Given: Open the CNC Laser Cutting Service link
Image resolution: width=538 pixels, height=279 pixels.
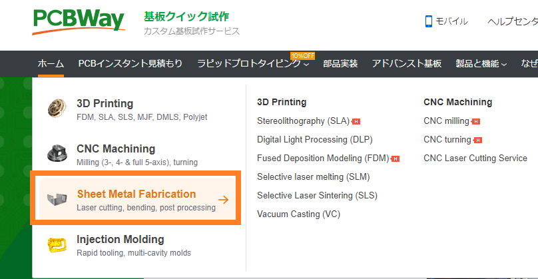Looking at the screenshot, I should click(x=475, y=158).
